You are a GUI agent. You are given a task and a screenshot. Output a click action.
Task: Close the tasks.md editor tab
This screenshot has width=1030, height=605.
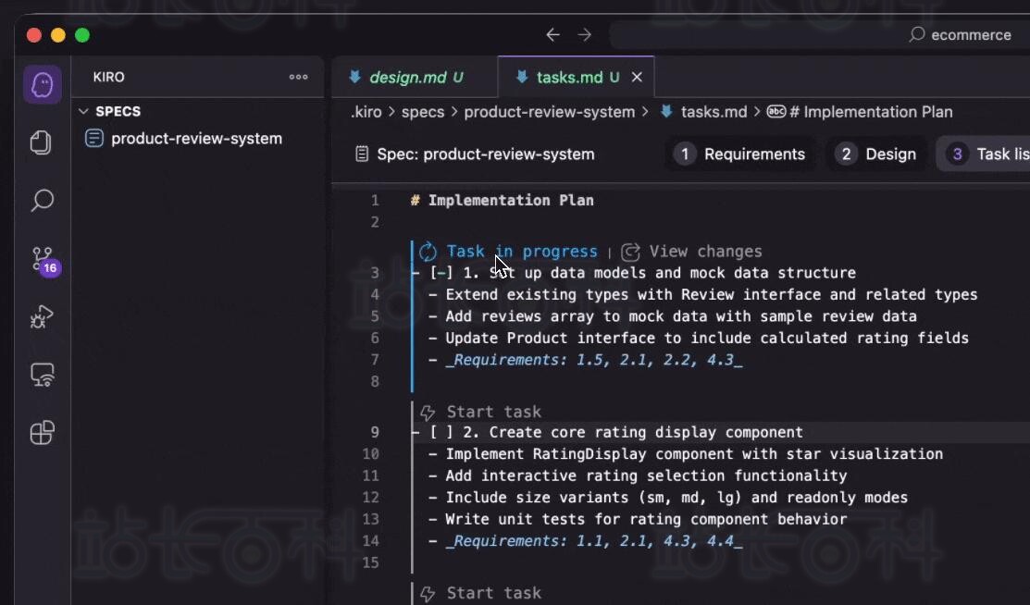[637, 78]
